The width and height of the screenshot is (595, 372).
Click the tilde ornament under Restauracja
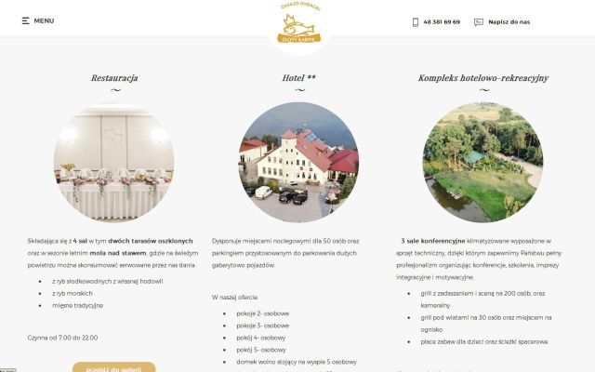[115, 90]
